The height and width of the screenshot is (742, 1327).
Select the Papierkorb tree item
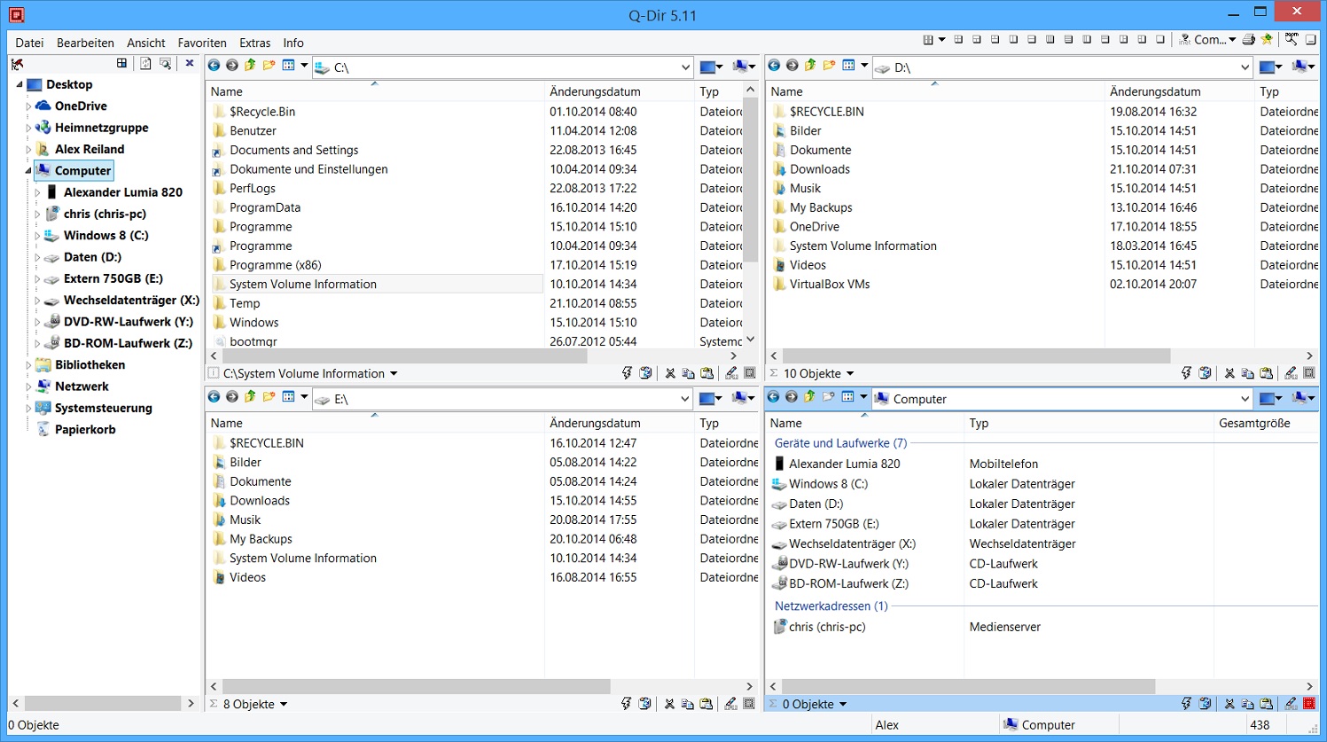85,430
